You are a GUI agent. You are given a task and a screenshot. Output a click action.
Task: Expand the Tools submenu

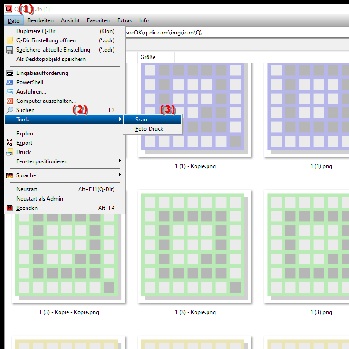point(65,120)
